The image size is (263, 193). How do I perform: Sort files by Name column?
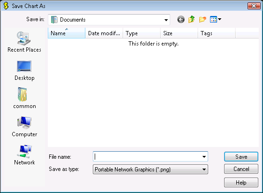pyautogui.click(x=67, y=33)
